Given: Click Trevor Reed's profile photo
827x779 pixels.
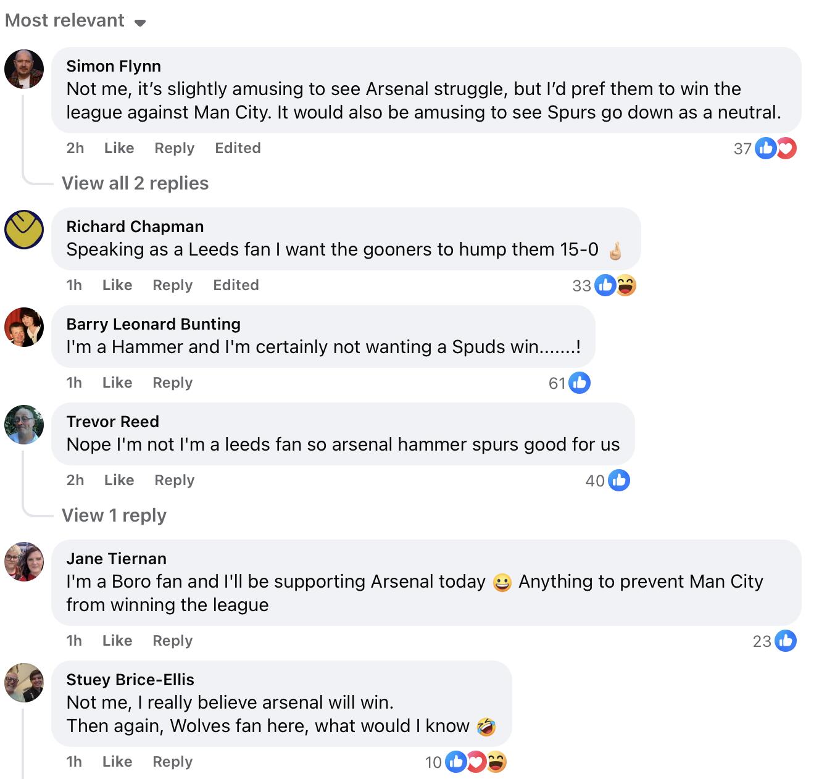Looking at the screenshot, I should (24, 425).
